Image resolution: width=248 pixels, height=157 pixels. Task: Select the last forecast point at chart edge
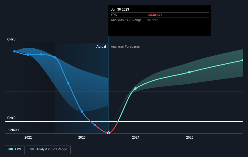[x=243, y=60]
